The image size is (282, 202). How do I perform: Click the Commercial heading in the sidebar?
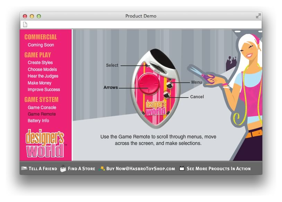(41, 37)
